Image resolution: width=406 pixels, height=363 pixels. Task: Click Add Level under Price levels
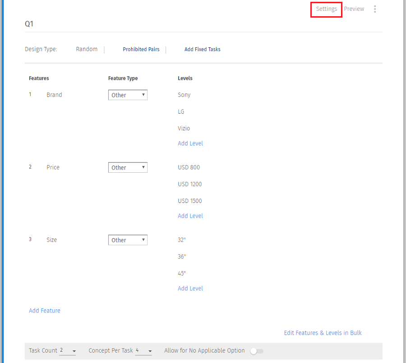(x=190, y=216)
